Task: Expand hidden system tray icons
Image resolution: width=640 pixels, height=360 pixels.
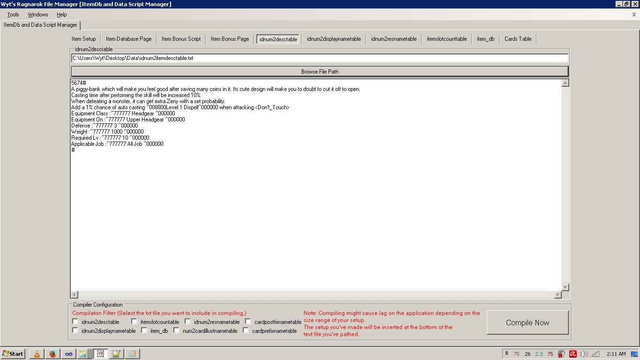Action: tap(506, 354)
